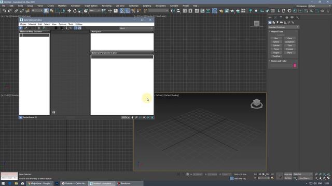Select Helpers category in Create panel
Image resolution: width=332 pixels, height=186 pixels.
coord(285,22)
